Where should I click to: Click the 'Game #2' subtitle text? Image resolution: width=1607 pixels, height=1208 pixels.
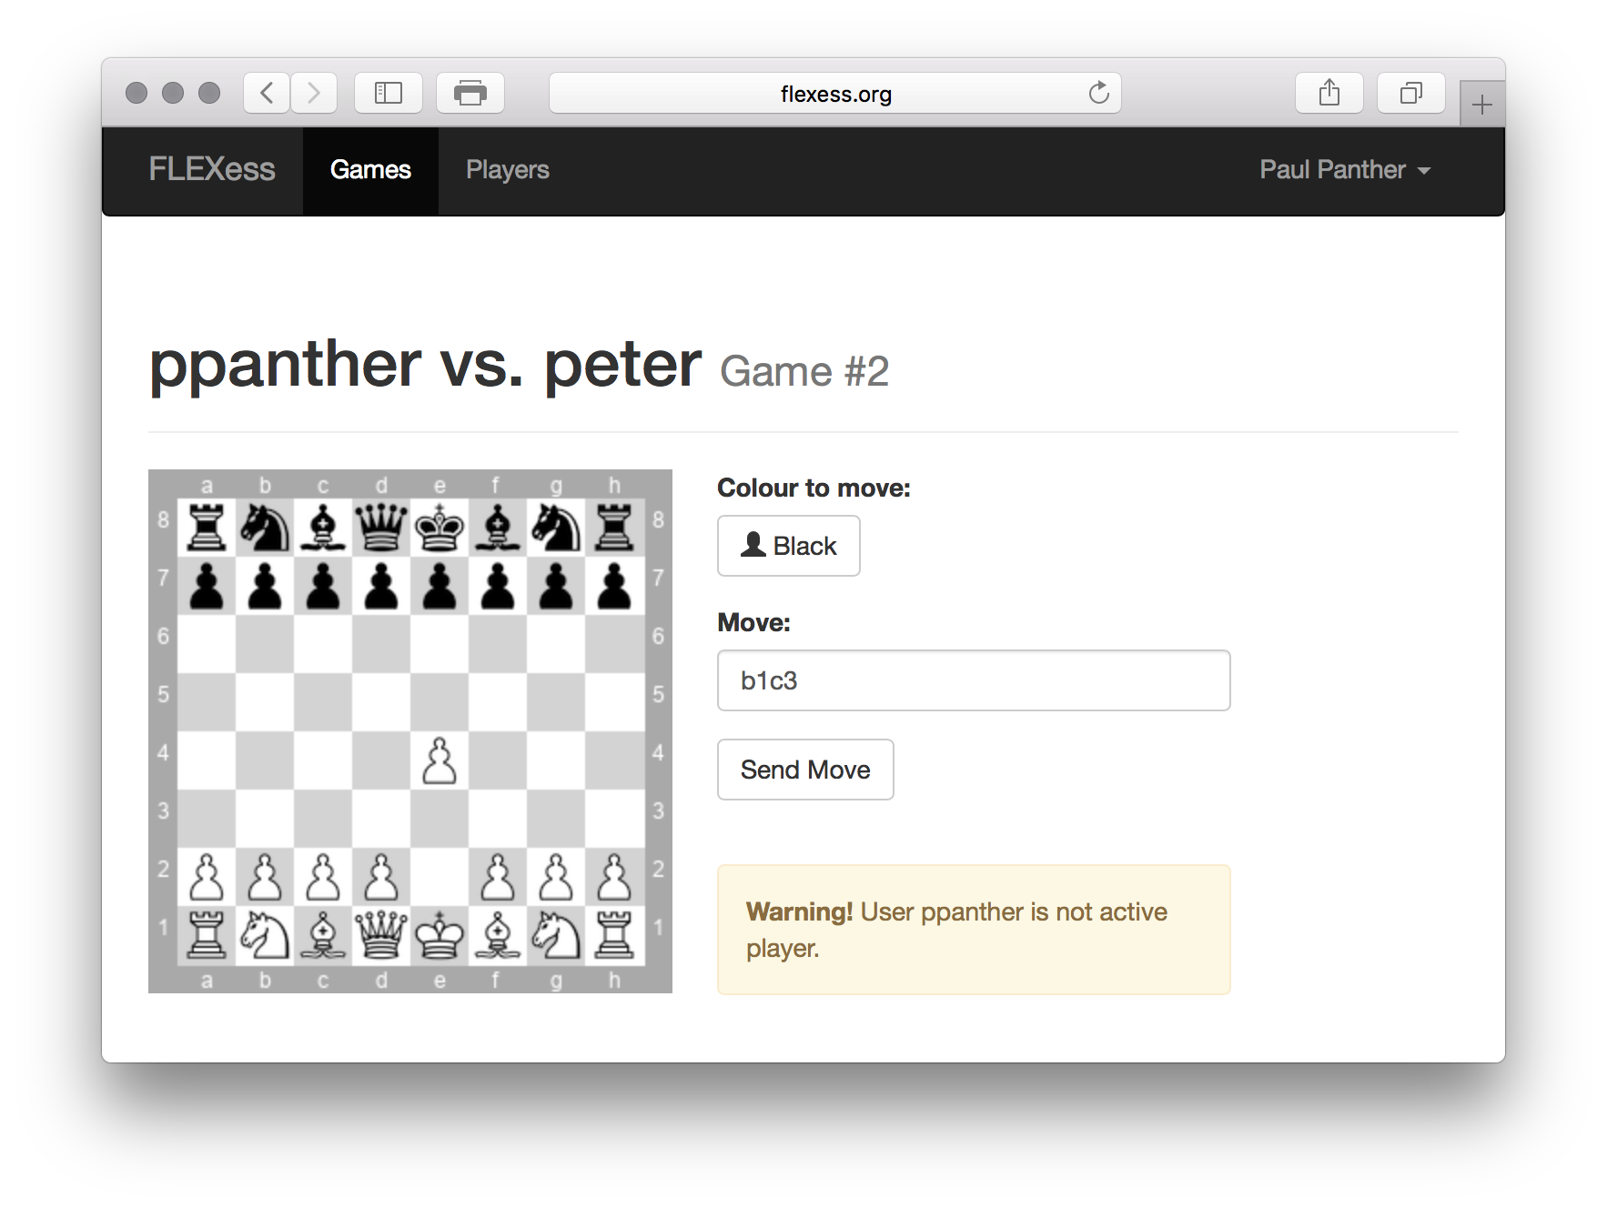[x=804, y=371]
